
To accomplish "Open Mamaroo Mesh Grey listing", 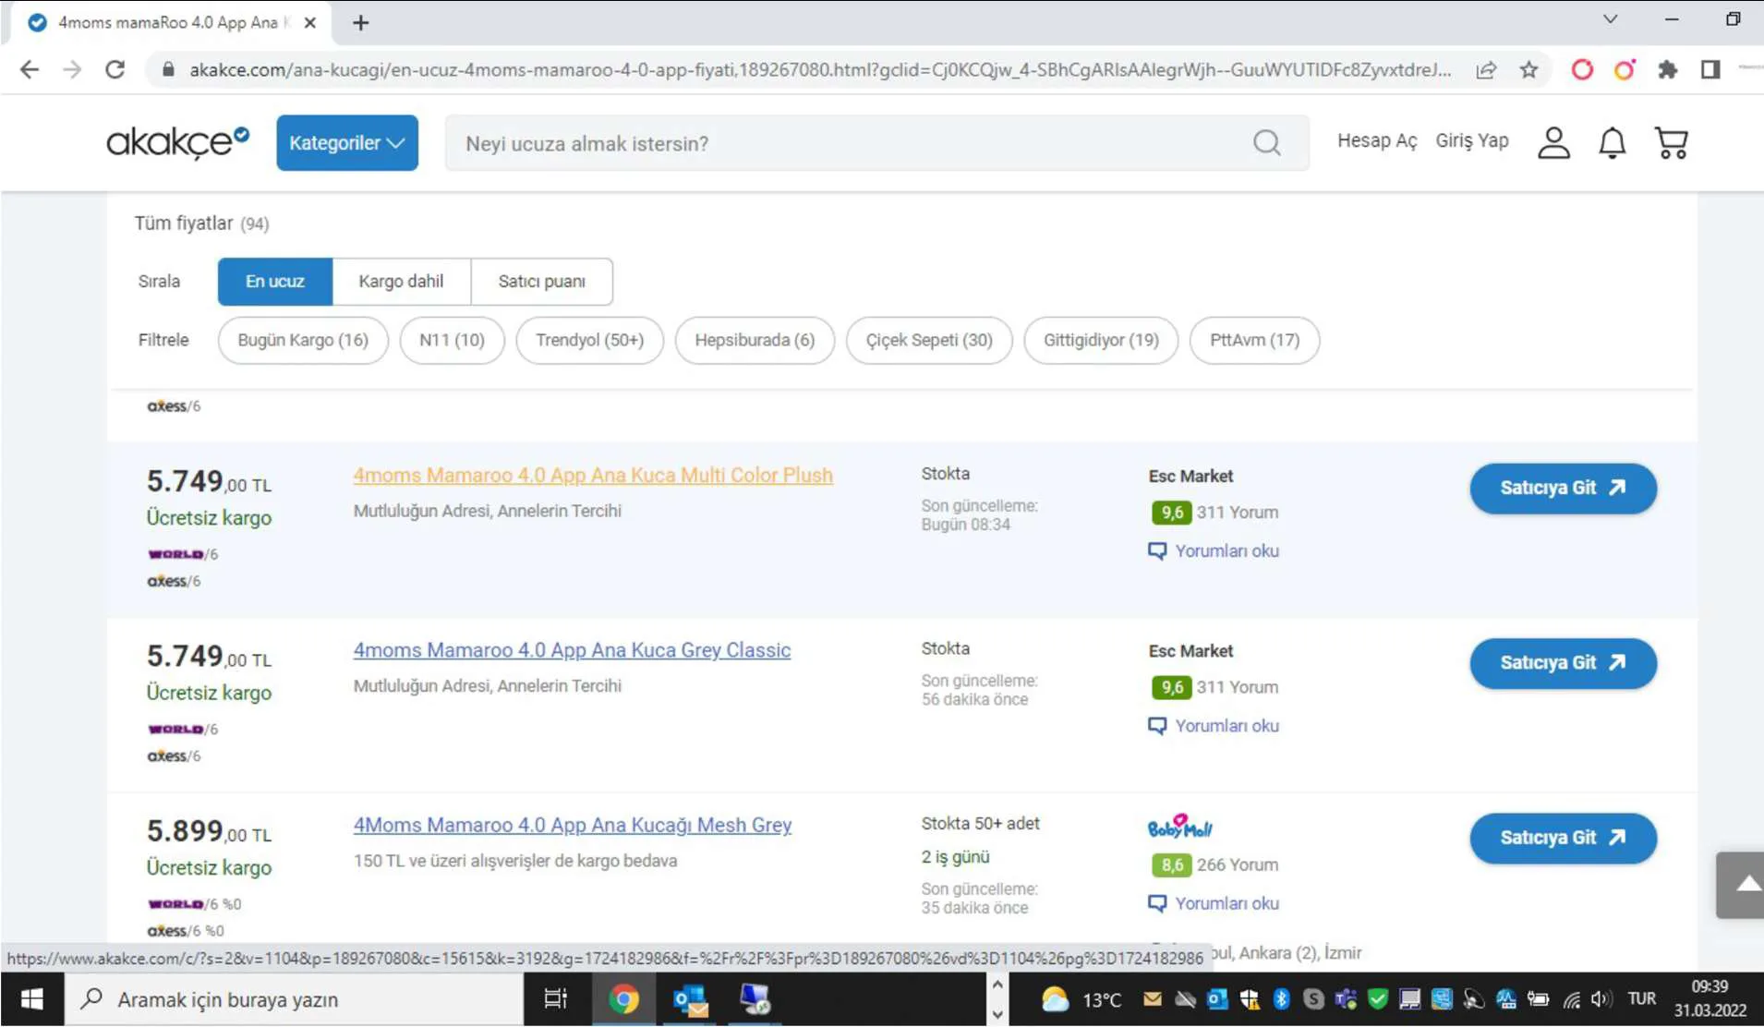I will pos(573,825).
